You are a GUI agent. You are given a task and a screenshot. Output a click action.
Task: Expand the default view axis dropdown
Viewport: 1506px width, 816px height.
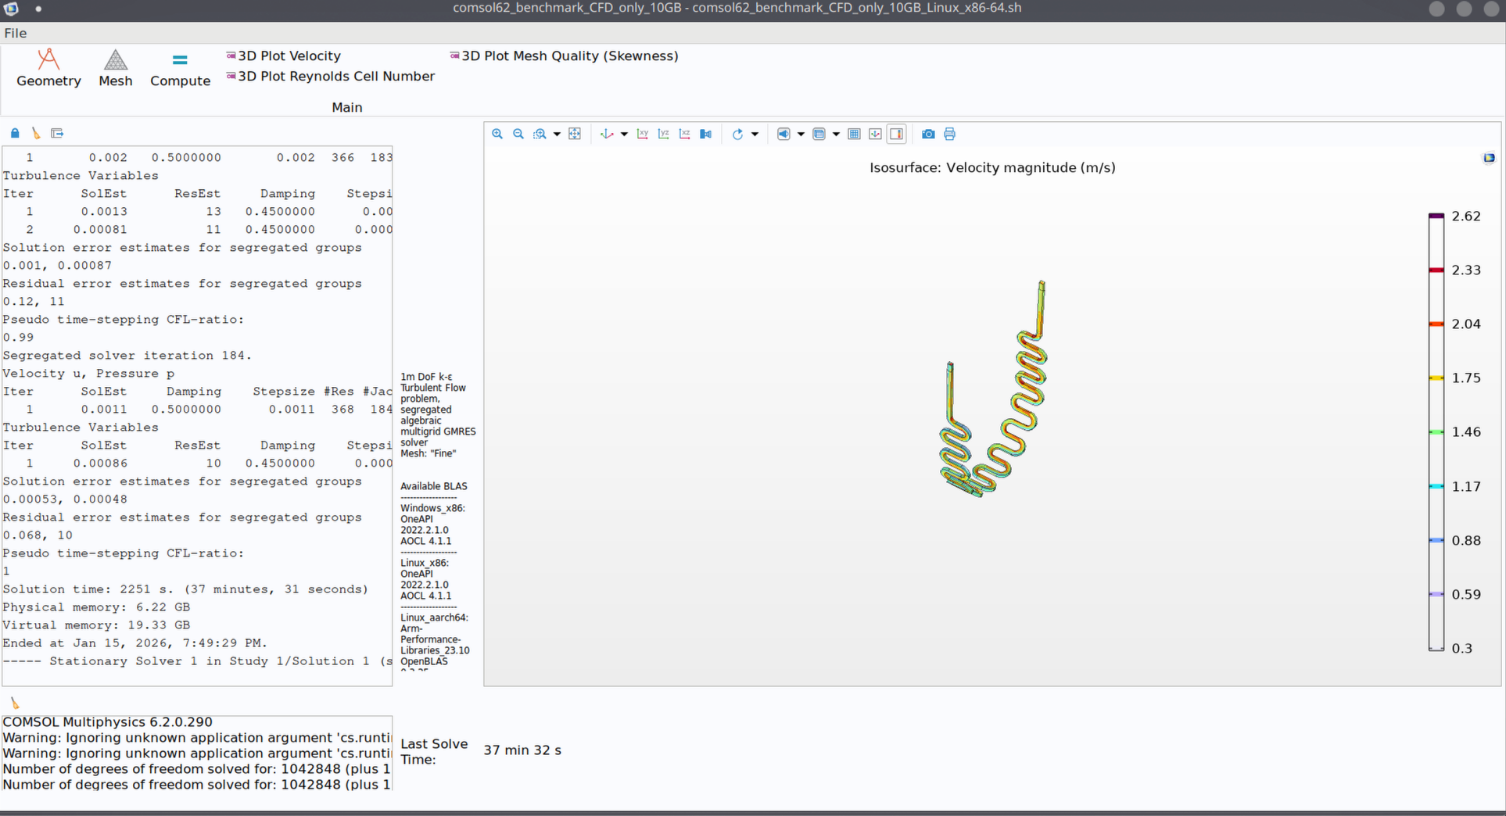click(x=624, y=134)
